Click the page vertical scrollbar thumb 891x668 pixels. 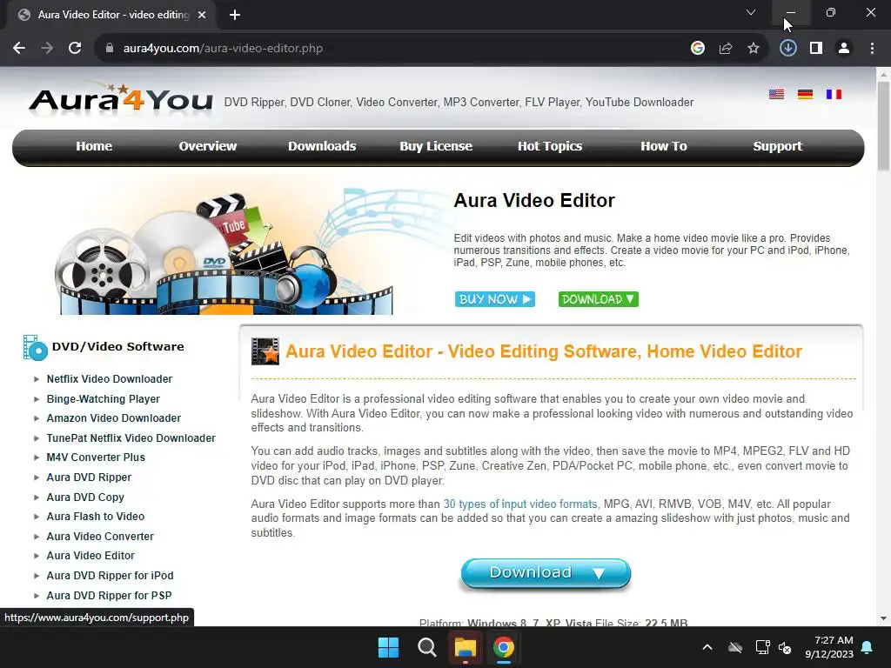pos(883,125)
